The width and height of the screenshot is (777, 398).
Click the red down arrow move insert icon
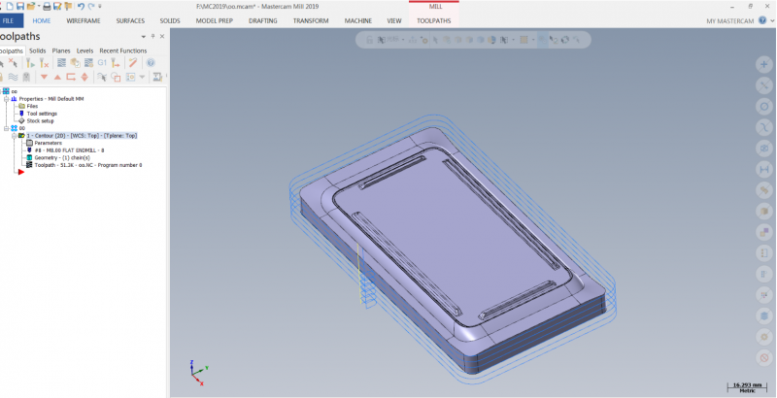tap(44, 77)
